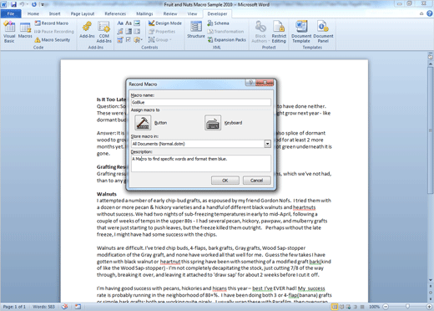Click the Macros icon in Code group
Viewport: 434px width, 311px height.
[25, 31]
